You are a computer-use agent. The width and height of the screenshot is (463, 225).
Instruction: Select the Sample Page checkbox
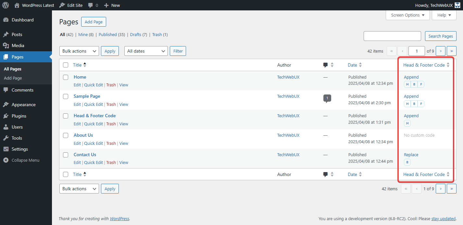[66, 96]
